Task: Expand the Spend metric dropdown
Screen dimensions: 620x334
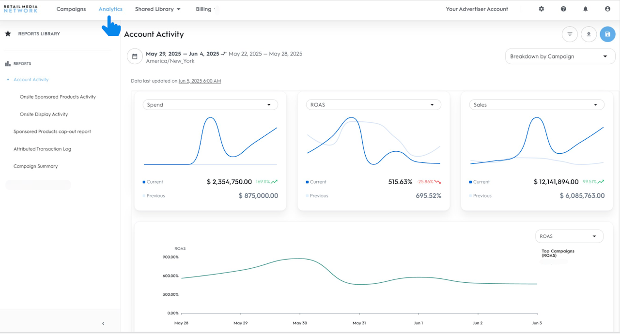Action: coord(210,105)
